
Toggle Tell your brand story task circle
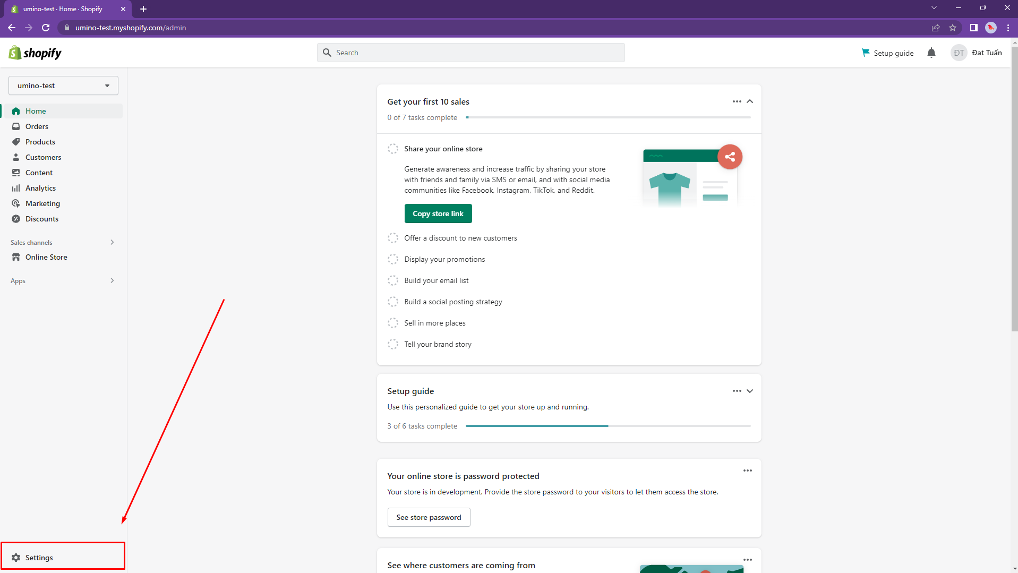point(393,344)
